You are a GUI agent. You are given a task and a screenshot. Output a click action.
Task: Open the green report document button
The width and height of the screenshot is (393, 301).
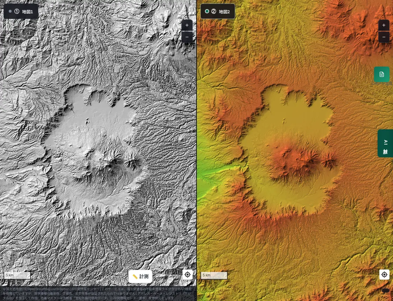(381, 74)
